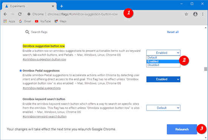The height and width of the screenshot is (140, 208).
Task: Open a new tab with plus button
Action: [61, 6]
